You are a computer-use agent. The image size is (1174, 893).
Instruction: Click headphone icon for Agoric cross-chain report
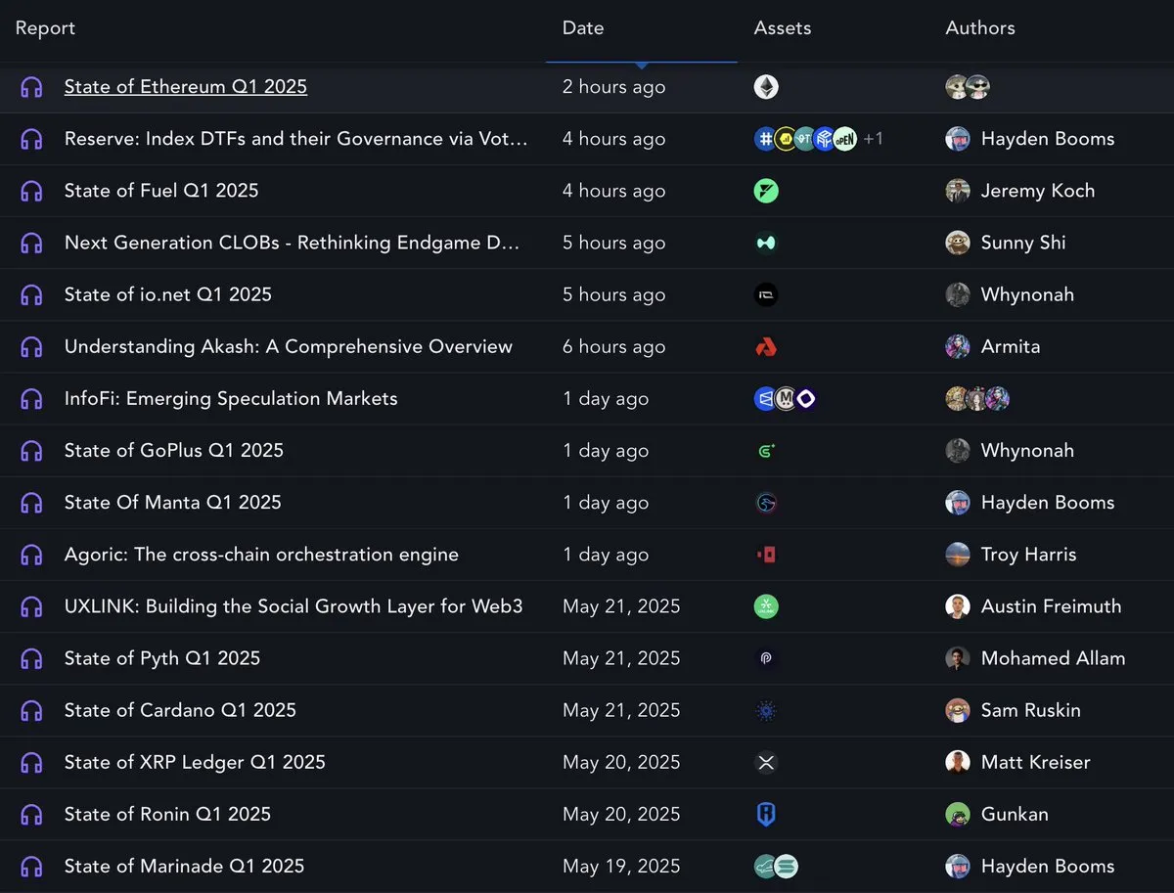[31, 555]
